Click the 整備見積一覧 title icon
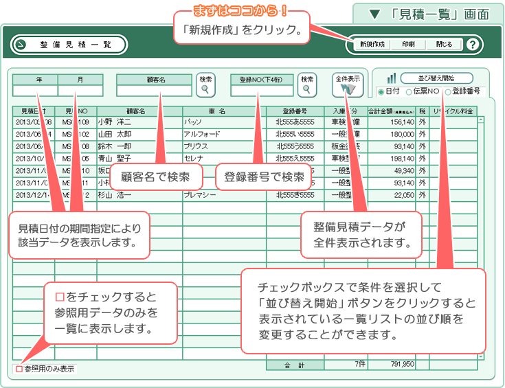Screen dimensions: 505x388 pyautogui.click(x=21, y=45)
